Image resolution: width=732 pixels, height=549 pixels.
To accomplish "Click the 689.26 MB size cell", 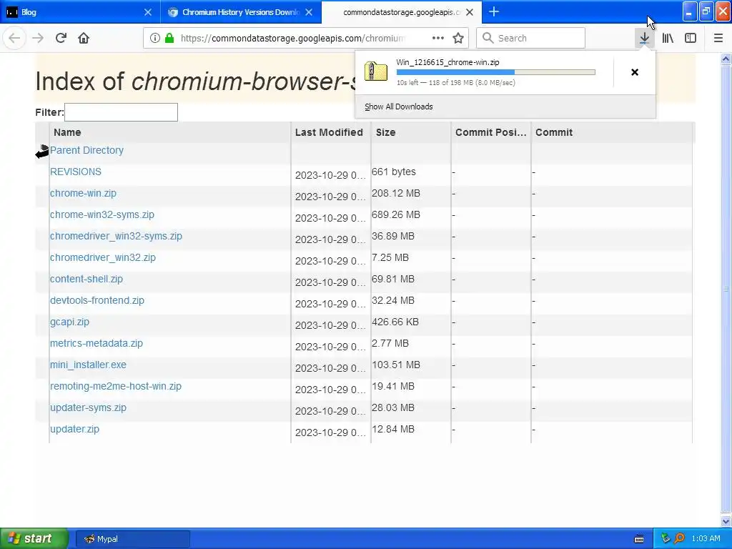I will click(x=396, y=214).
